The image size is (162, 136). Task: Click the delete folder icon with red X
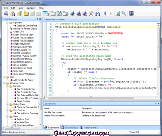pyautogui.click(x=65, y=14)
